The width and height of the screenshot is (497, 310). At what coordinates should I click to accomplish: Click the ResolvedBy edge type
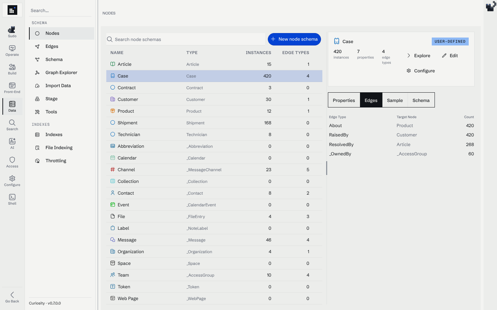341,145
